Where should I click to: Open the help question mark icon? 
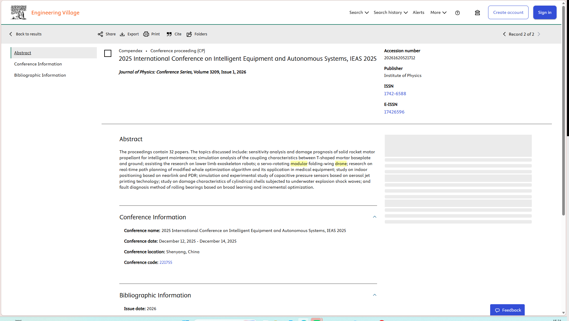pyautogui.click(x=457, y=13)
